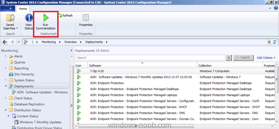This screenshot has height=129, width=279.
Task: Open the address bar dropdown arrow
Action: (269, 42)
